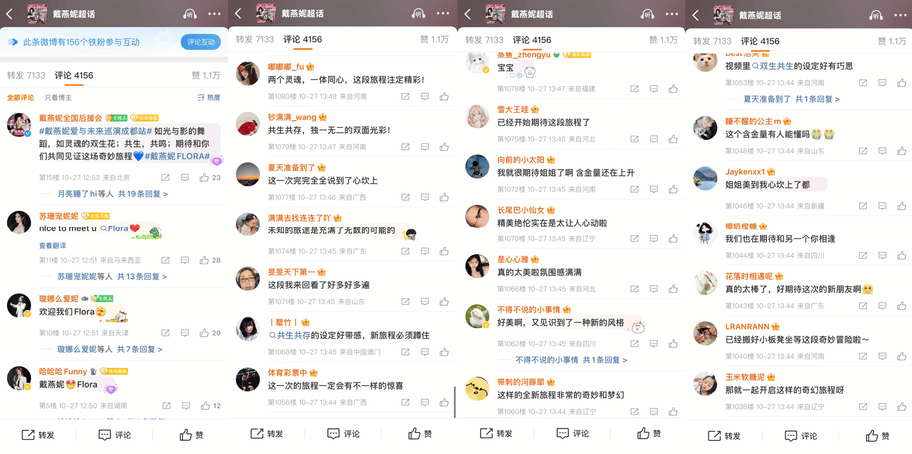The height and width of the screenshot is (454, 912).
Task: Tap the comment bubble on 雪大王哇's comment
Action: 654,139
